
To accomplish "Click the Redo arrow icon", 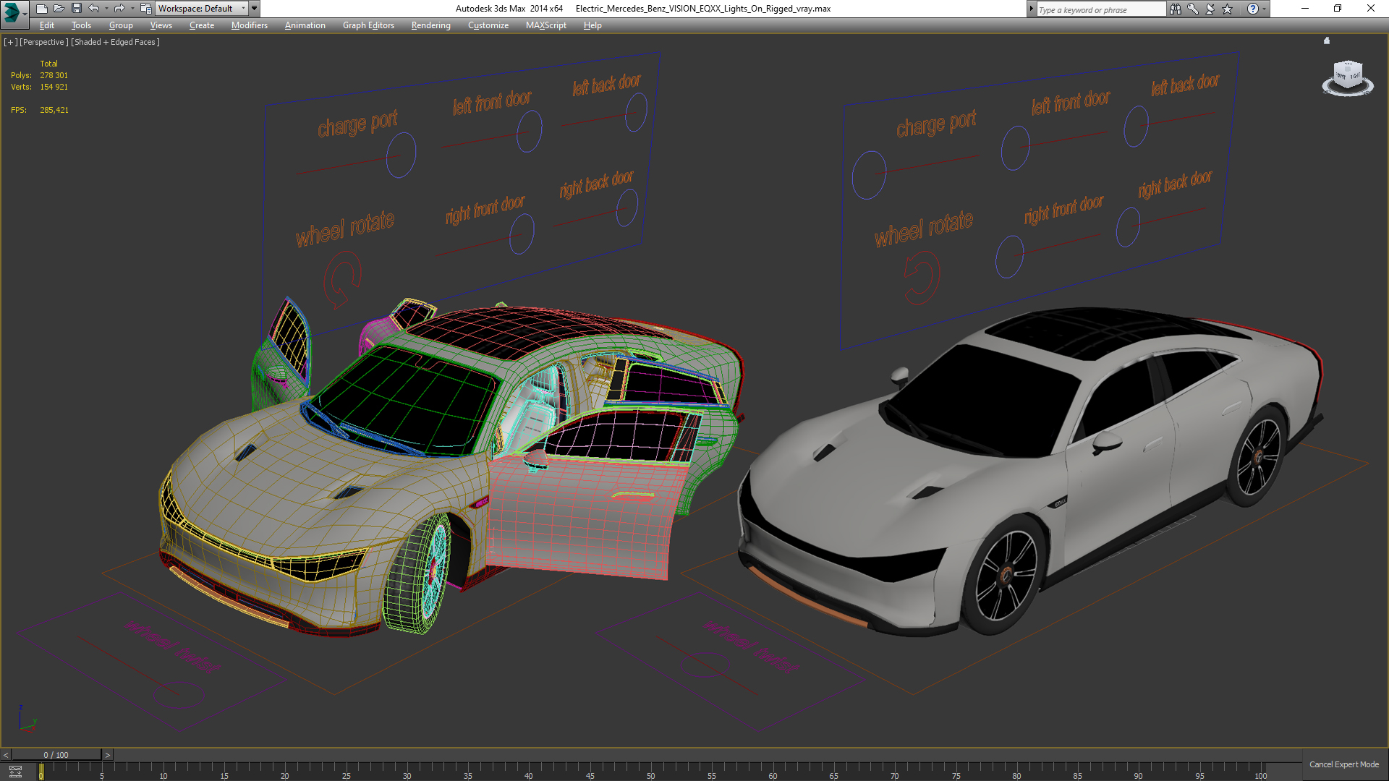I will (119, 9).
